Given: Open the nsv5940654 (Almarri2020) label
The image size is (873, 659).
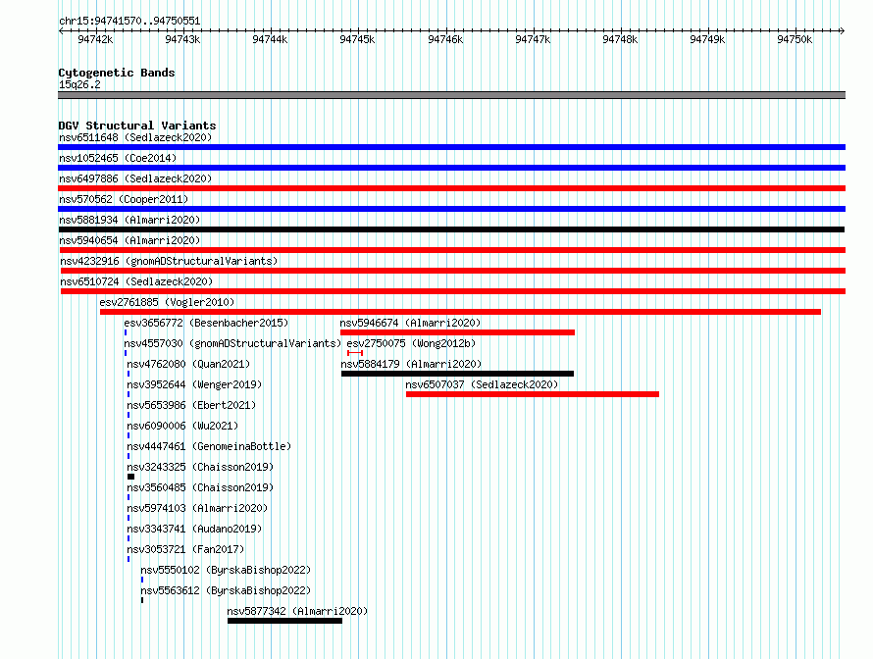Looking at the screenshot, I should tap(129, 240).
